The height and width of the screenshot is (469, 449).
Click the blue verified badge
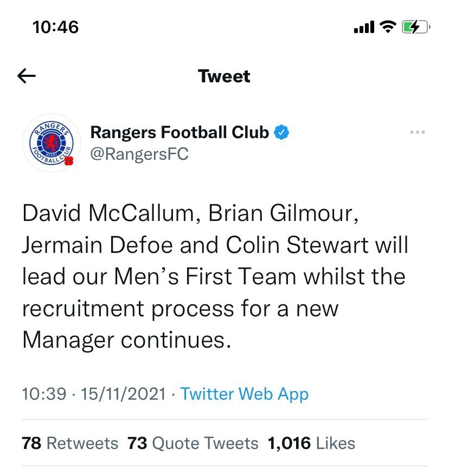[281, 132]
